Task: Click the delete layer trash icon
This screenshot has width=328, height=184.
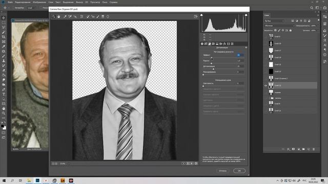Action: click(x=314, y=149)
